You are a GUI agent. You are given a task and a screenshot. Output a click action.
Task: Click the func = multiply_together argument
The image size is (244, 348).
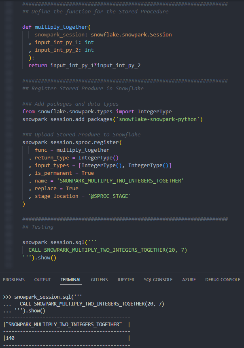(x=72, y=150)
